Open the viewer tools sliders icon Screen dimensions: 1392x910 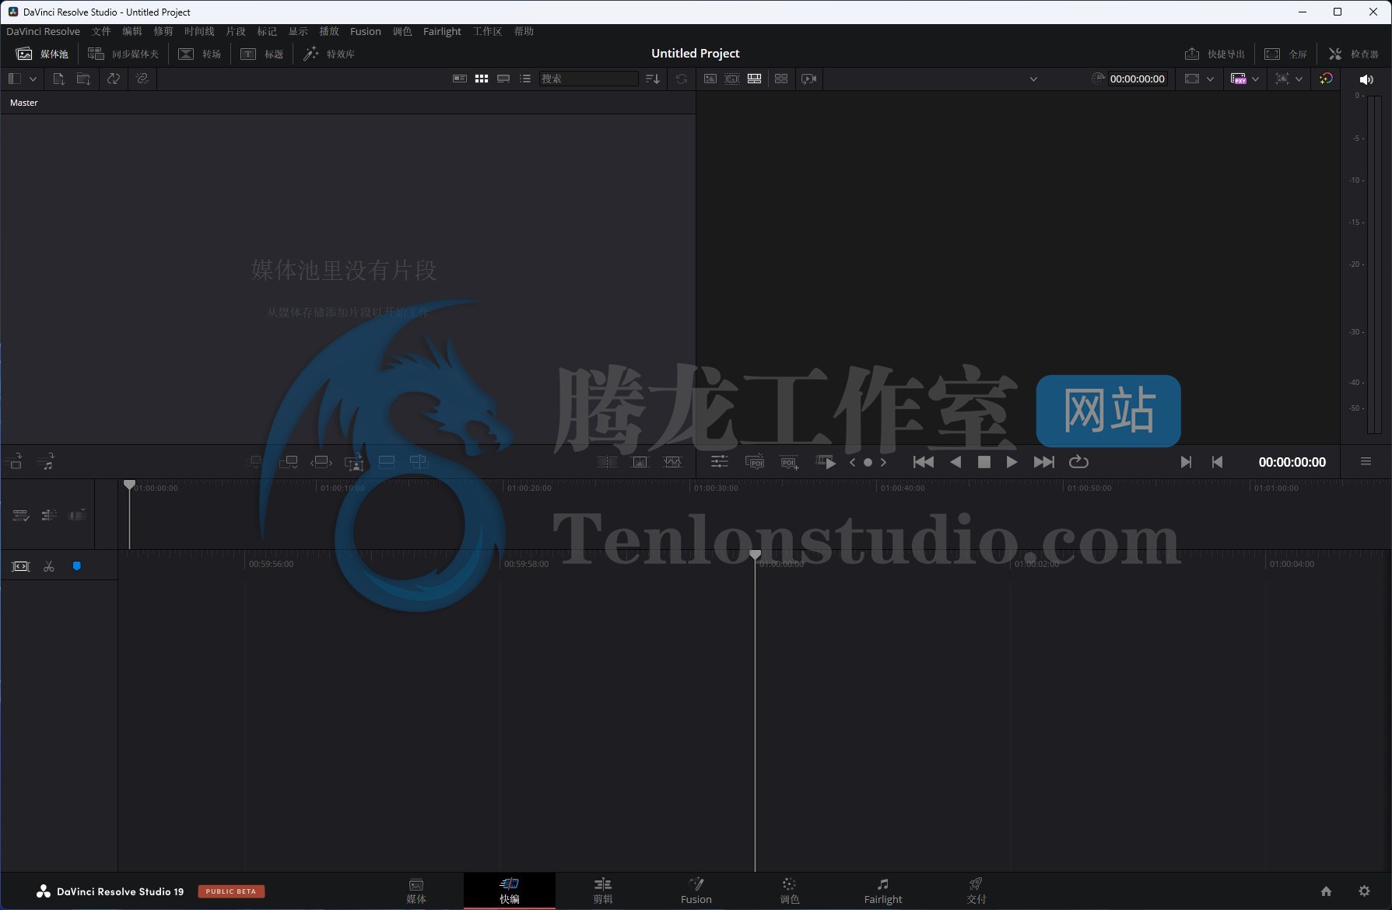pyautogui.click(x=719, y=462)
